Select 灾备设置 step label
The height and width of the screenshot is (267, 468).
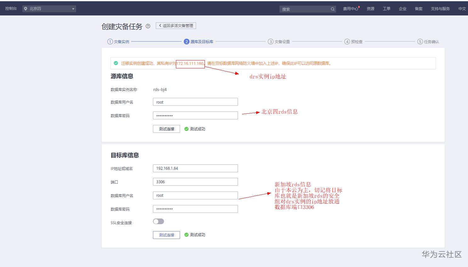(282, 42)
